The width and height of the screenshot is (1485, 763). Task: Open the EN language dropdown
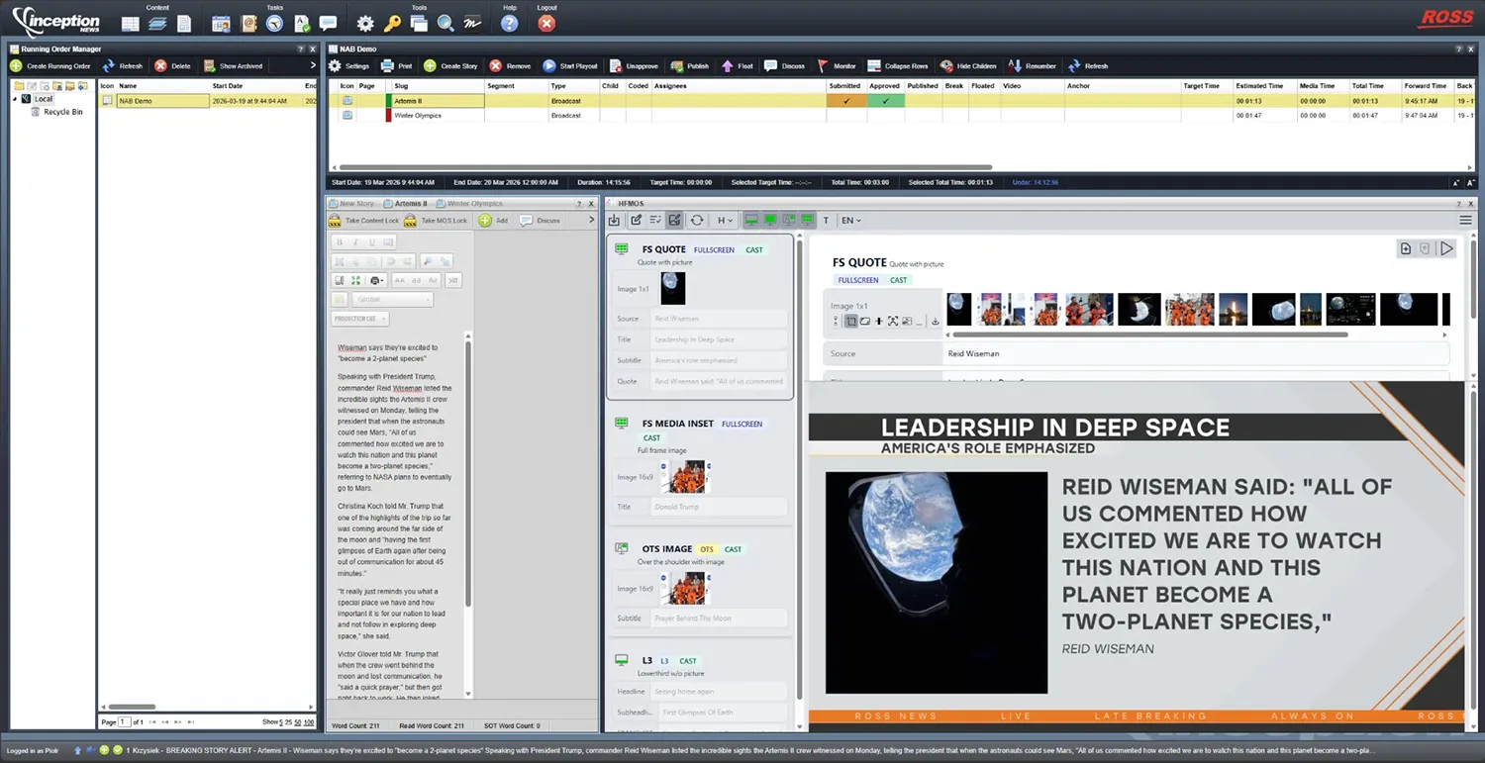point(850,221)
